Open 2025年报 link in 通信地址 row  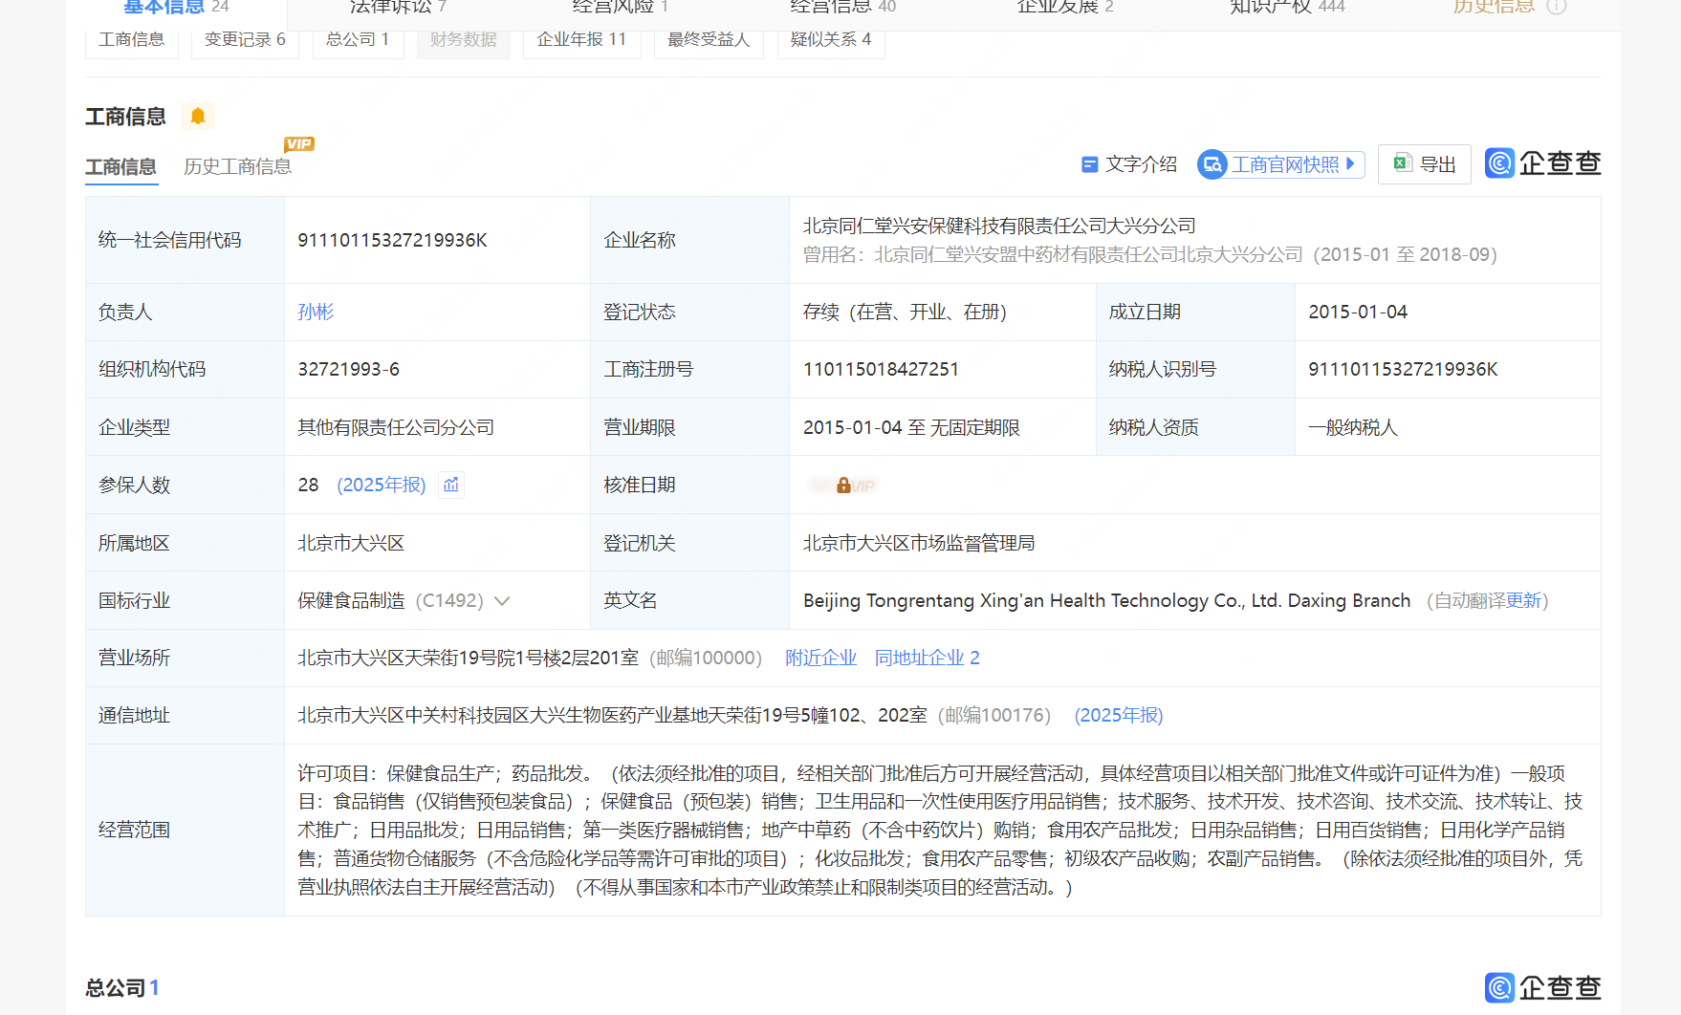pyautogui.click(x=1119, y=715)
